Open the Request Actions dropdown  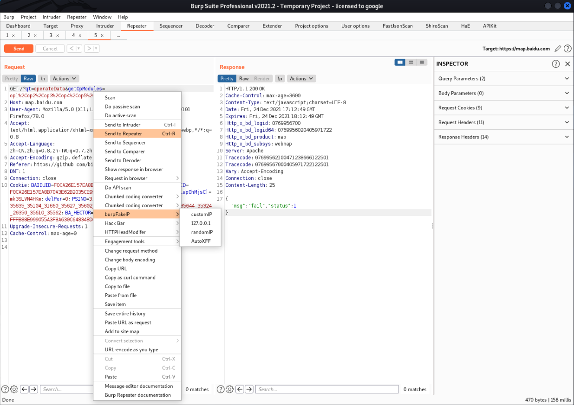[x=65, y=79]
